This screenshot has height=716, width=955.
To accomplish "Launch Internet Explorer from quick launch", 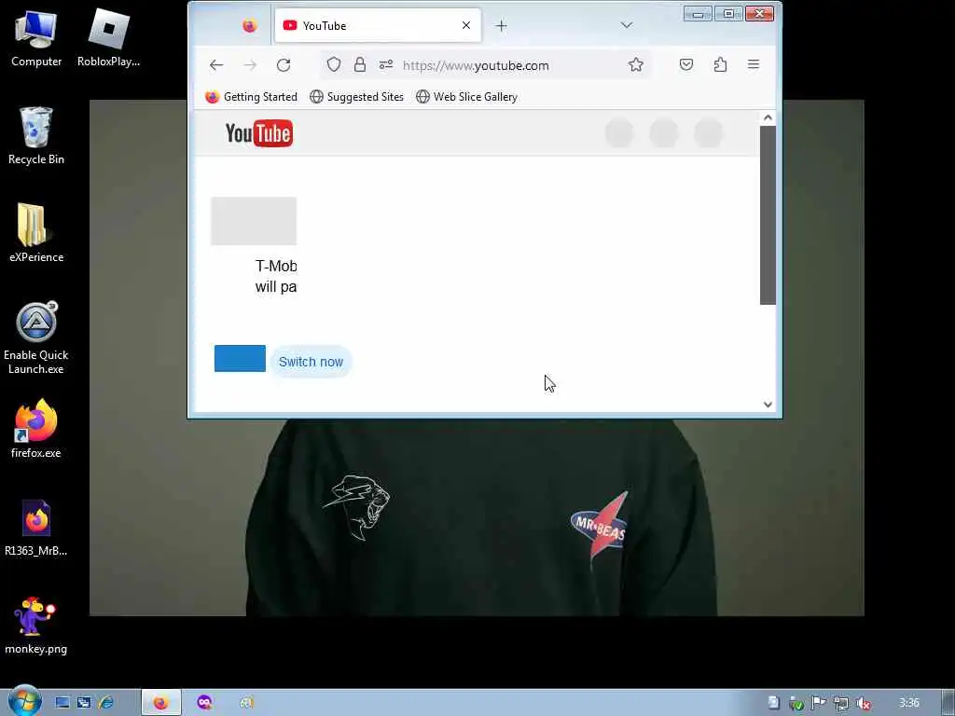I will pyautogui.click(x=106, y=703).
